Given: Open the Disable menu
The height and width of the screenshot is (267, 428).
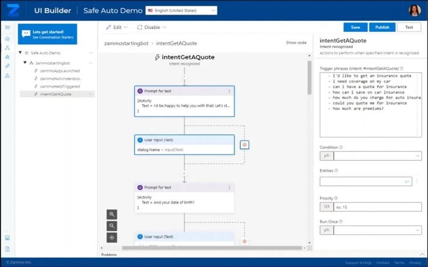Looking at the screenshot, I should coord(152,27).
